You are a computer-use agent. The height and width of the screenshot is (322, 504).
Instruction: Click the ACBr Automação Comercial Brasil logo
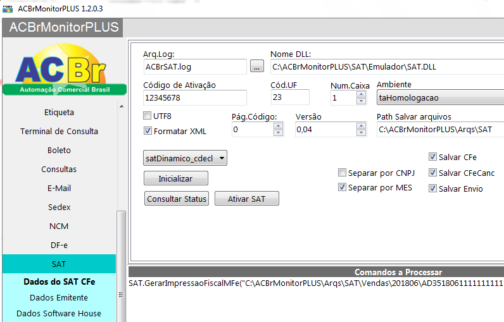[65, 70]
